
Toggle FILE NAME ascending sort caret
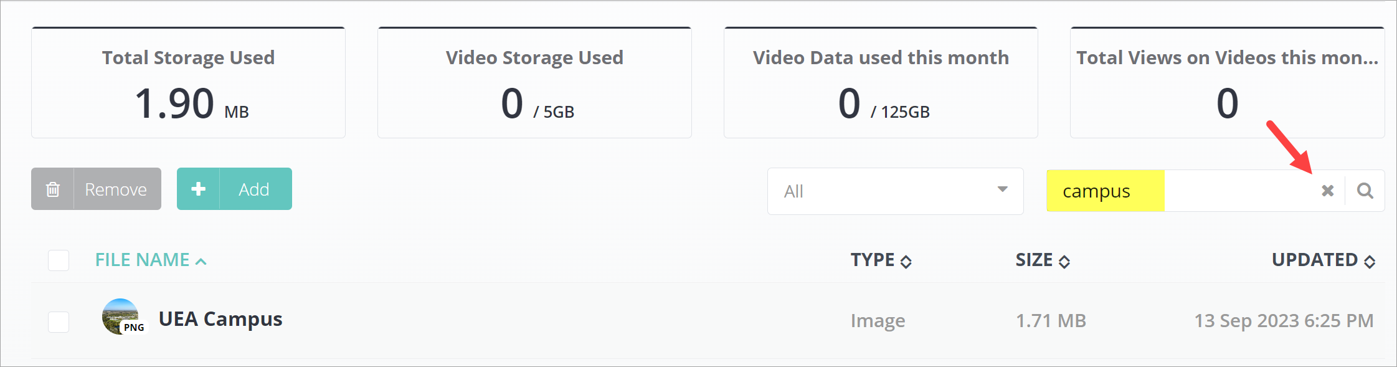tap(201, 262)
